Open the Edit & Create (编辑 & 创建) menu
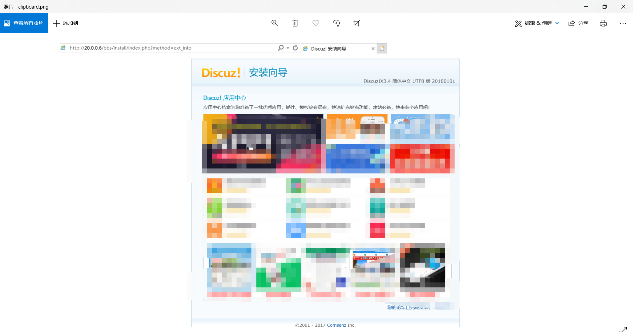 pyautogui.click(x=537, y=23)
